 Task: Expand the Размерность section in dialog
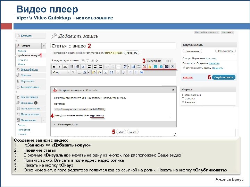[x=114, y=124]
